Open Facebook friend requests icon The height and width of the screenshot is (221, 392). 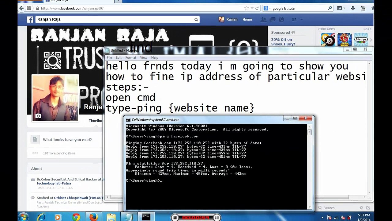click(263, 20)
